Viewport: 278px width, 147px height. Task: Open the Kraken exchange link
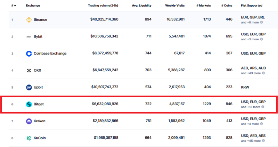[39, 121]
